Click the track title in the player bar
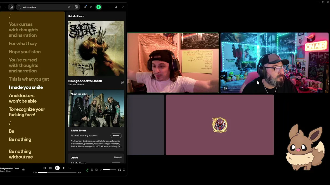Image resolution: width=330 pixels, height=185 pixels. [x=10, y=169]
